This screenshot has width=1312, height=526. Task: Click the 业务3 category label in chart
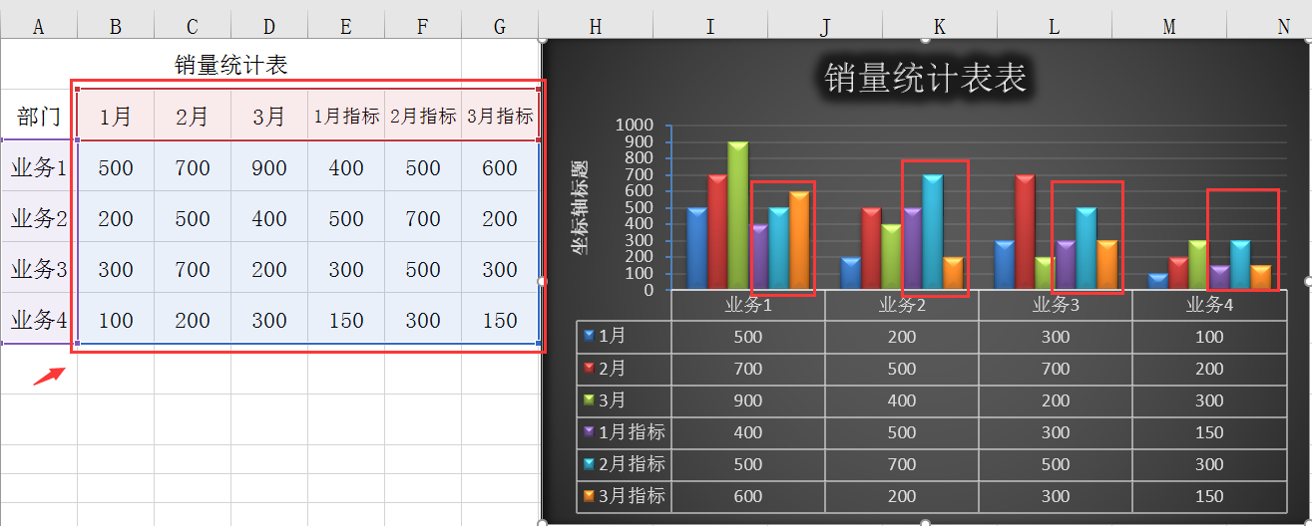(1056, 305)
